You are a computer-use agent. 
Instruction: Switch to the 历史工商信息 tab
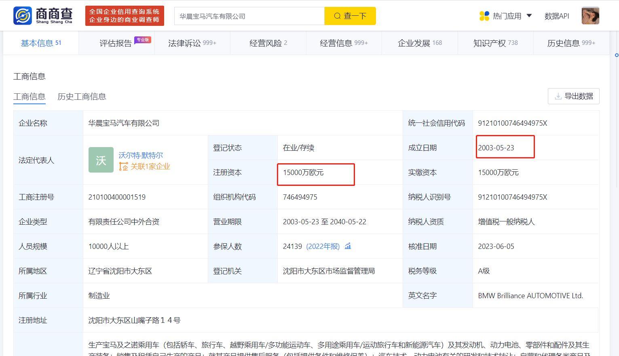82,97
